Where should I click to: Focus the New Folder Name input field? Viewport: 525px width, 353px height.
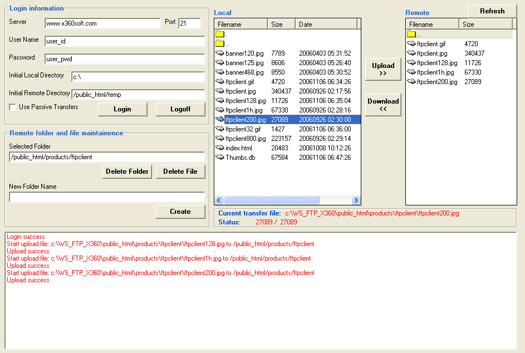(107, 197)
